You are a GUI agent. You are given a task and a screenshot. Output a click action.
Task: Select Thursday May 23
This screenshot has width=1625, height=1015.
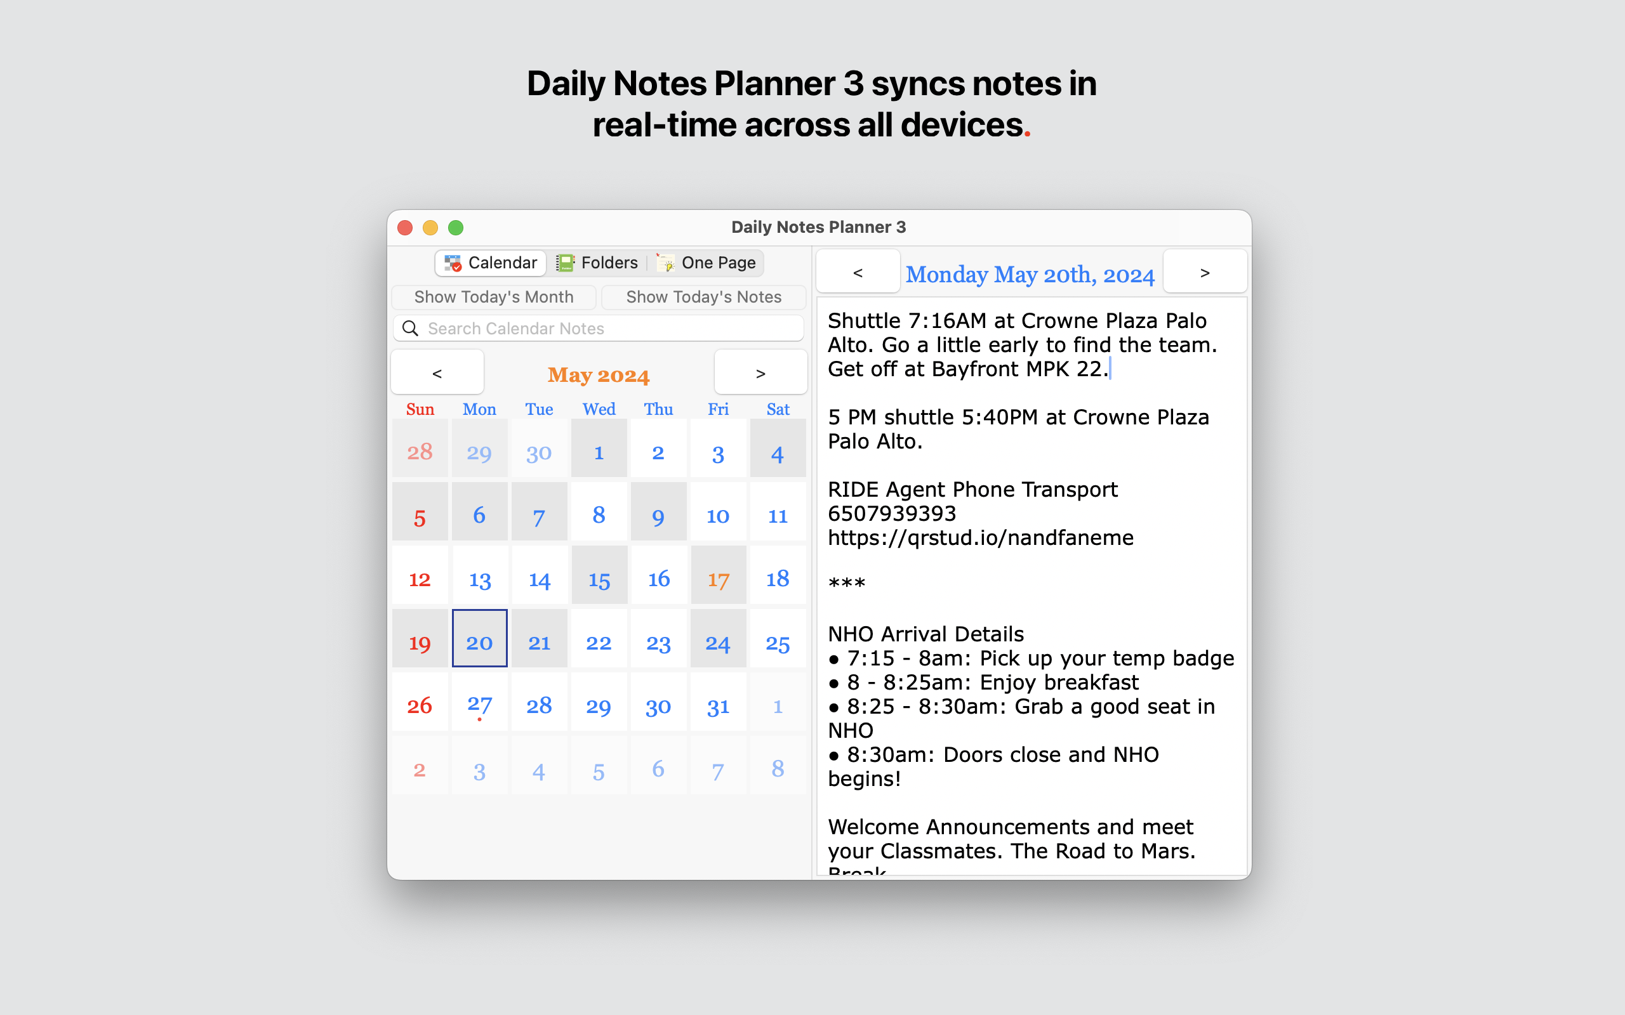point(658,638)
